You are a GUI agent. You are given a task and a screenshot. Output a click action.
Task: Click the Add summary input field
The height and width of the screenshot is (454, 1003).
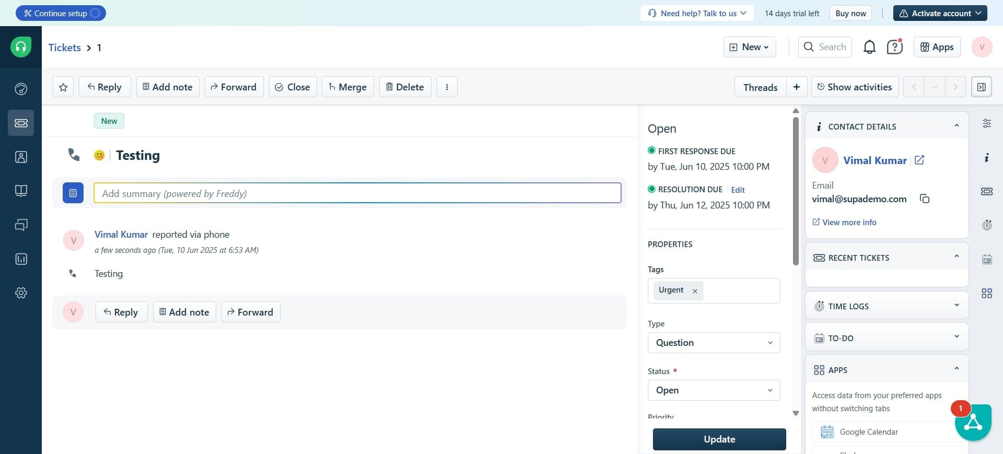click(x=357, y=193)
